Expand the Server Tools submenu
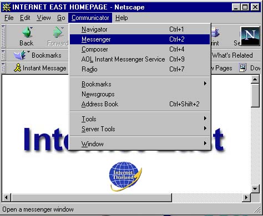Image resolution: width=263 pixels, height=216 pixels. [x=140, y=129]
